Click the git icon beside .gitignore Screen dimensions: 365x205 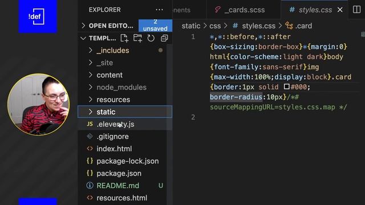tap(90, 136)
